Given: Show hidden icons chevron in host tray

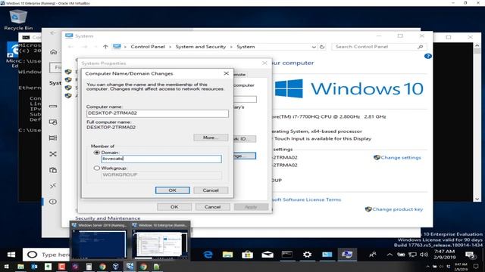Looking at the screenshot, I should click(427, 267).
